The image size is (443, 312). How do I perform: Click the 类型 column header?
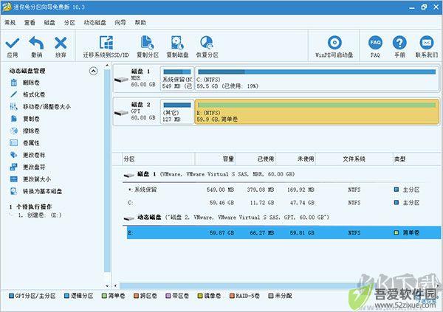[417, 159]
